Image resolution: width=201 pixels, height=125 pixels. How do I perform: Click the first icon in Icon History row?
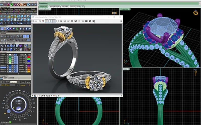coord(2,5)
